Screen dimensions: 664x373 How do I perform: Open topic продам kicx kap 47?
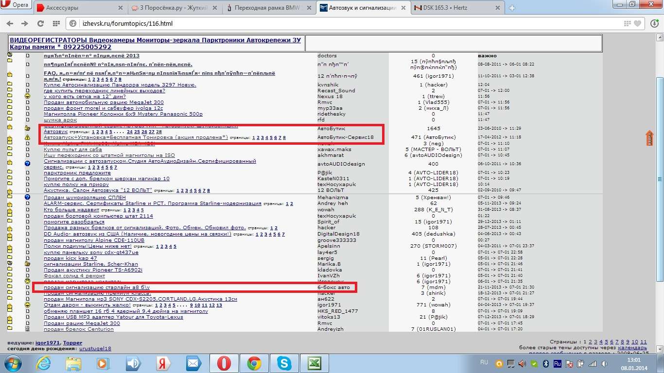coord(70,258)
